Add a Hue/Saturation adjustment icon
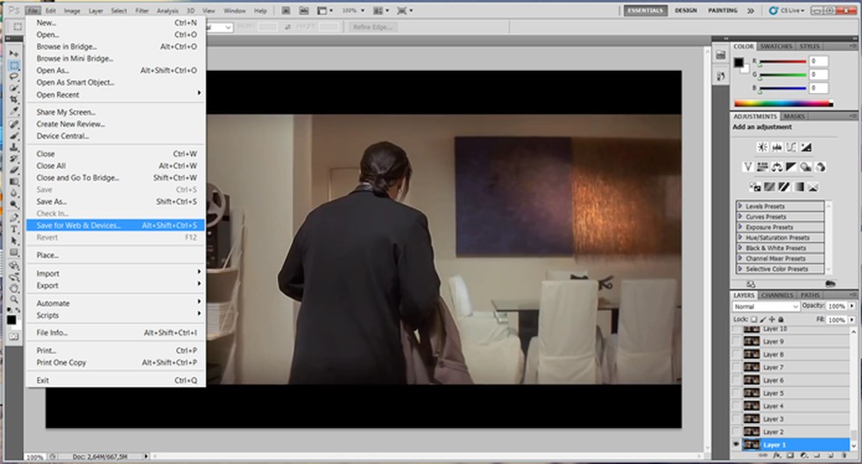862x464 pixels. point(762,167)
